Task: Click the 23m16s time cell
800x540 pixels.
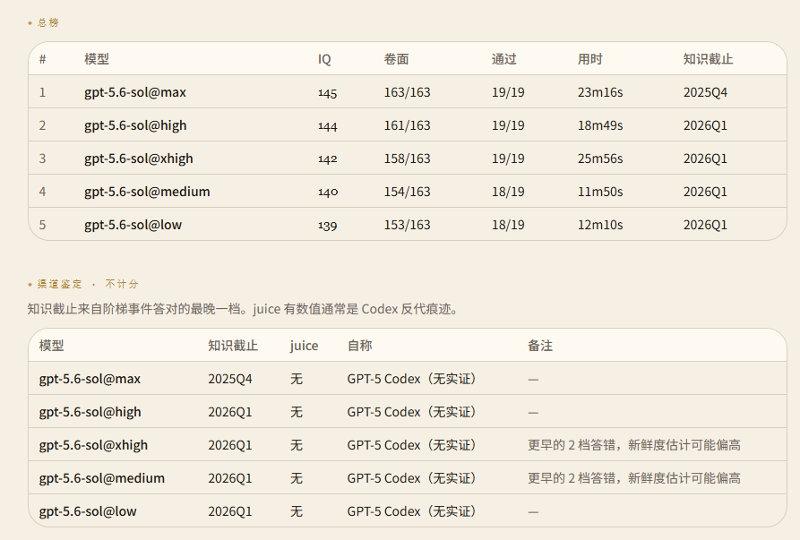Action: pos(600,92)
